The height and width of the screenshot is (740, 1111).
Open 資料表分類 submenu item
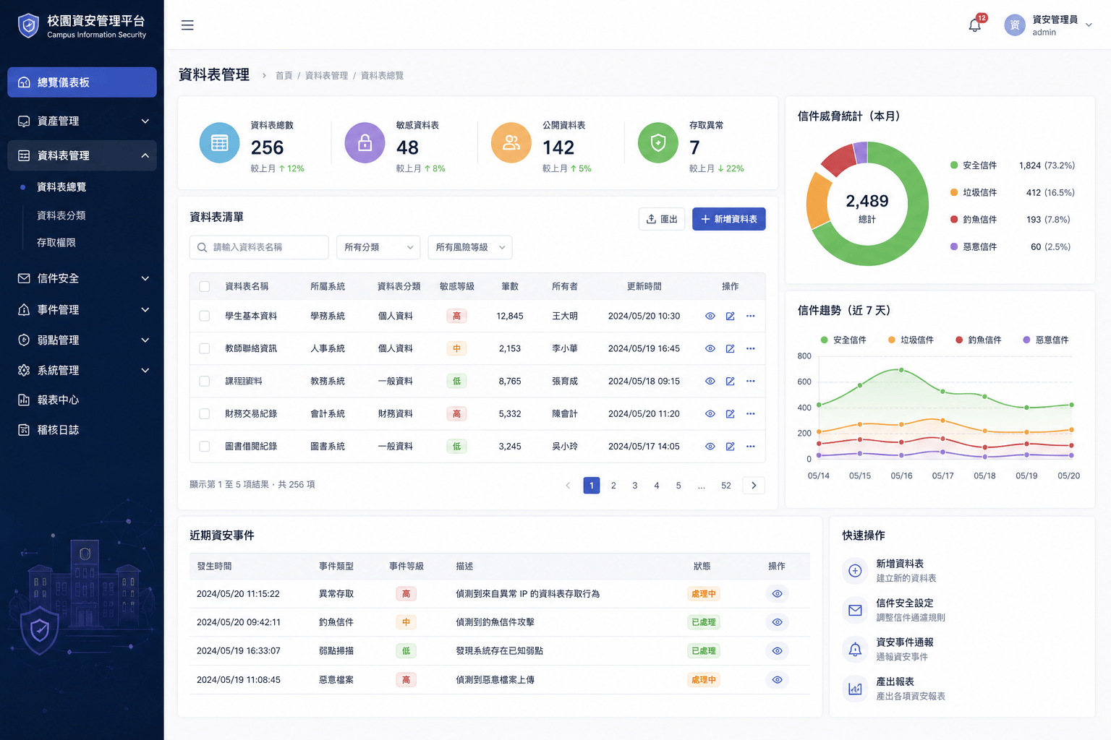click(x=61, y=215)
